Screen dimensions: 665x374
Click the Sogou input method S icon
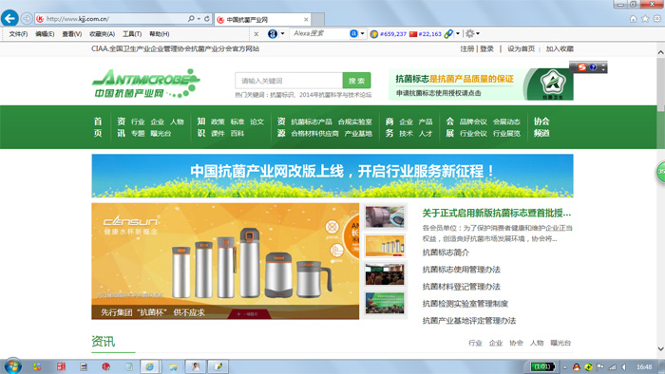581,67
